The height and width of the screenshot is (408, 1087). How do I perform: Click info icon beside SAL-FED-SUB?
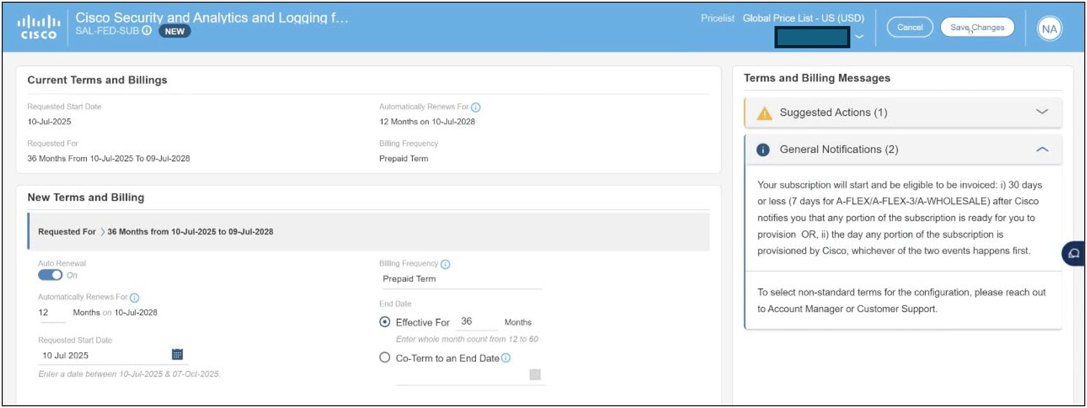pyautogui.click(x=147, y=31)
